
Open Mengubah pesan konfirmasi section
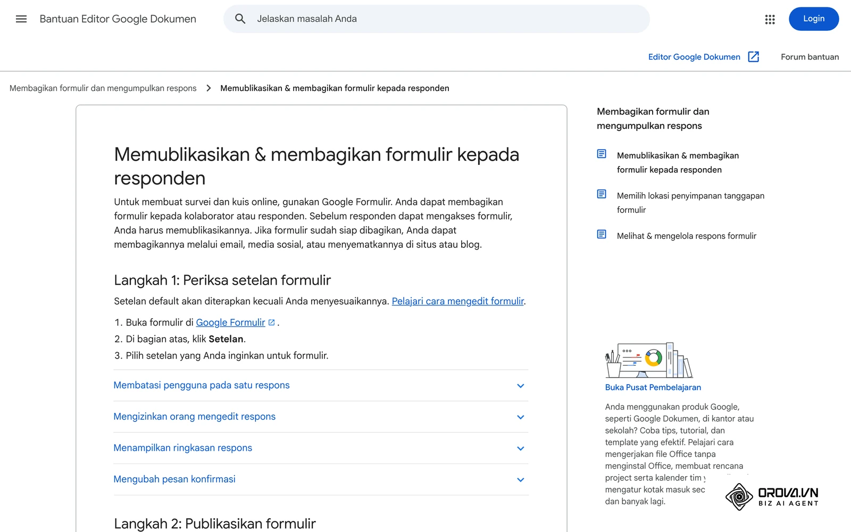[x=321, y=480]
